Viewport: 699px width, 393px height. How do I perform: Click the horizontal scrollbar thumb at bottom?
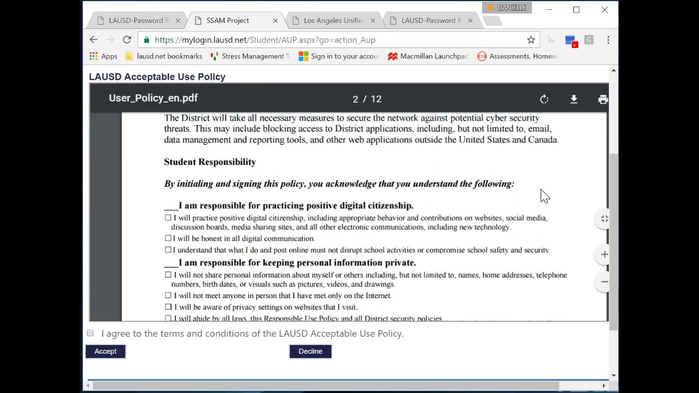pos(327,386)
